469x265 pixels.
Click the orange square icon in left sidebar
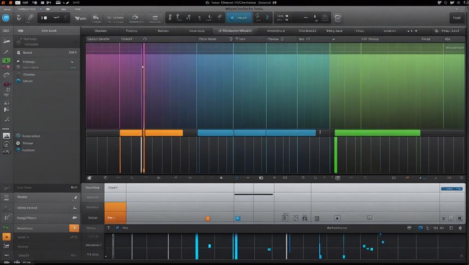coord(6,237)
